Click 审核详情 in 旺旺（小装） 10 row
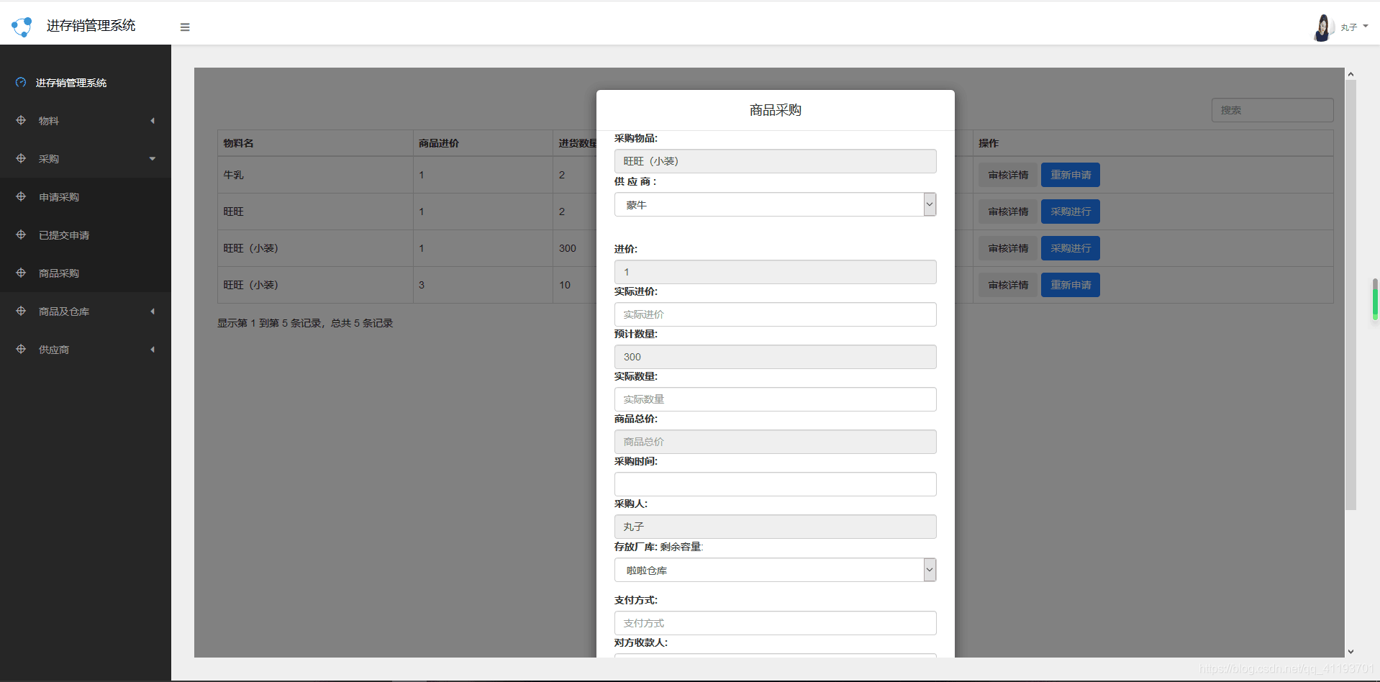The width and height of the screenshot is (1380, 682). (x=1008, y=285)
